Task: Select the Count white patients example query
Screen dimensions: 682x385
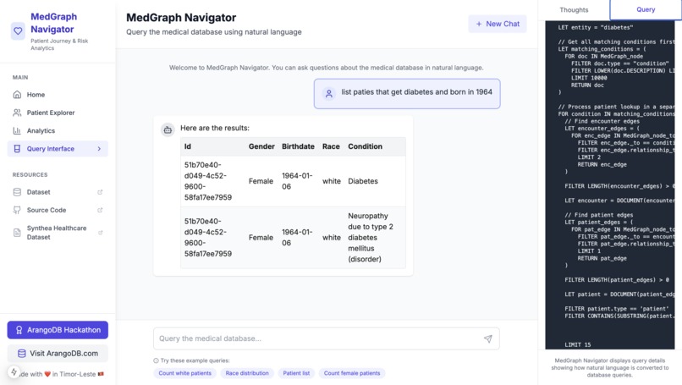Action: (x=184, y=373)
